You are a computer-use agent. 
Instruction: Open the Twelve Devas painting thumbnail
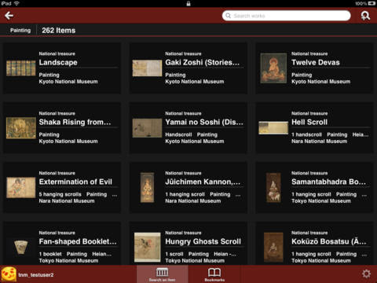[x=273, y=68]
